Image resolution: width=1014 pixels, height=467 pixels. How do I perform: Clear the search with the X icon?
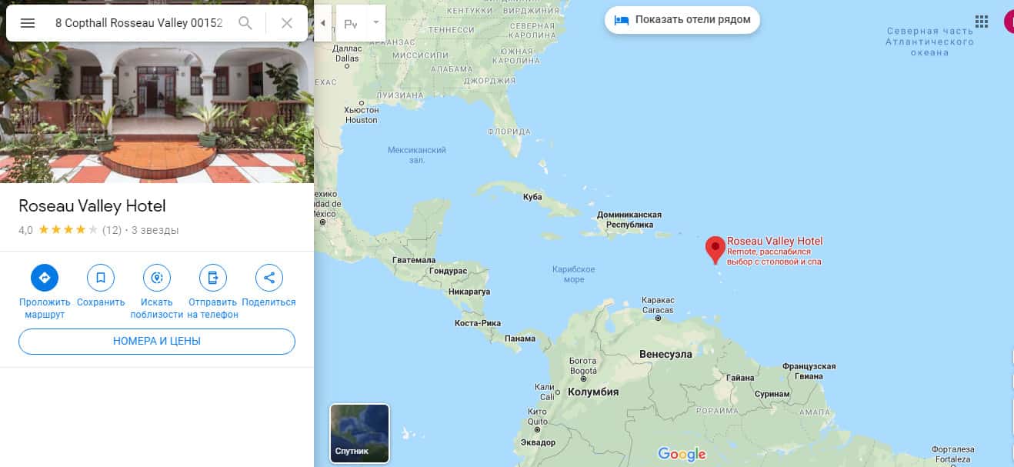(x=287, y=23)
